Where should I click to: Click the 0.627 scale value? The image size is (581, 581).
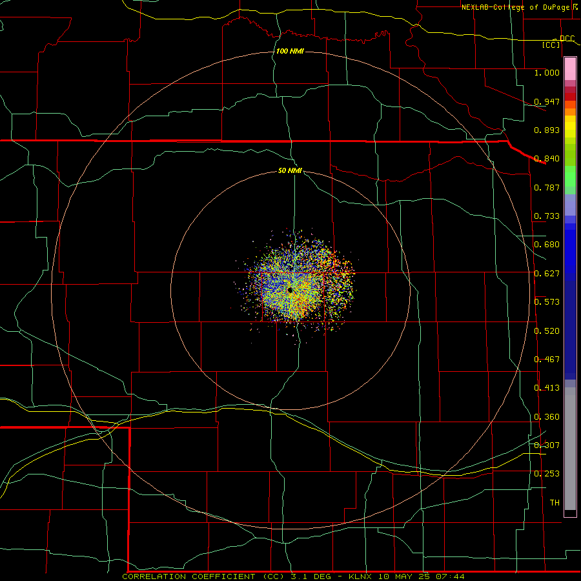click(547, 274)
